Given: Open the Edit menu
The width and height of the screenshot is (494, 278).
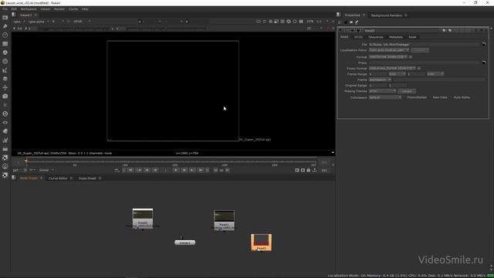Looking at the screenshot, I should (14, 9).
